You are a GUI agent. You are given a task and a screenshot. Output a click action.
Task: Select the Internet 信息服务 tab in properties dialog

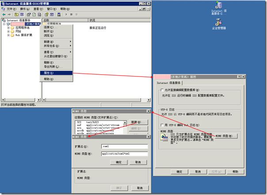[169, 83]
